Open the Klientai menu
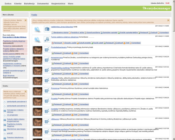This screenshot has height=140, width=175. [x=18, y=3]
